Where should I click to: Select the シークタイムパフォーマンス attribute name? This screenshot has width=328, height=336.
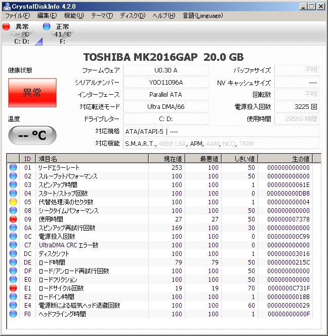(68, 211)
